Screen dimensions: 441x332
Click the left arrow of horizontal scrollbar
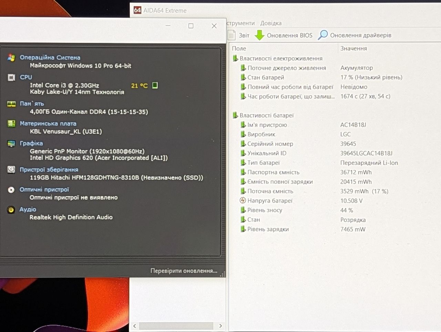click(134, 326)
